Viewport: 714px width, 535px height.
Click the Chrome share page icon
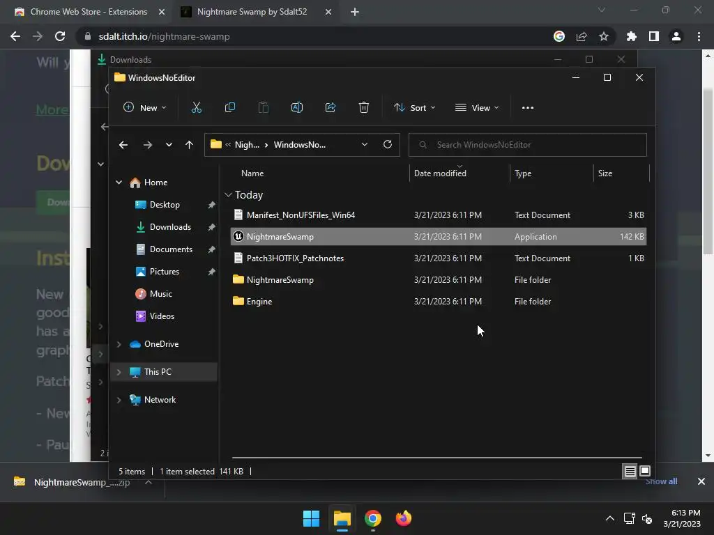tap(582, 36)
